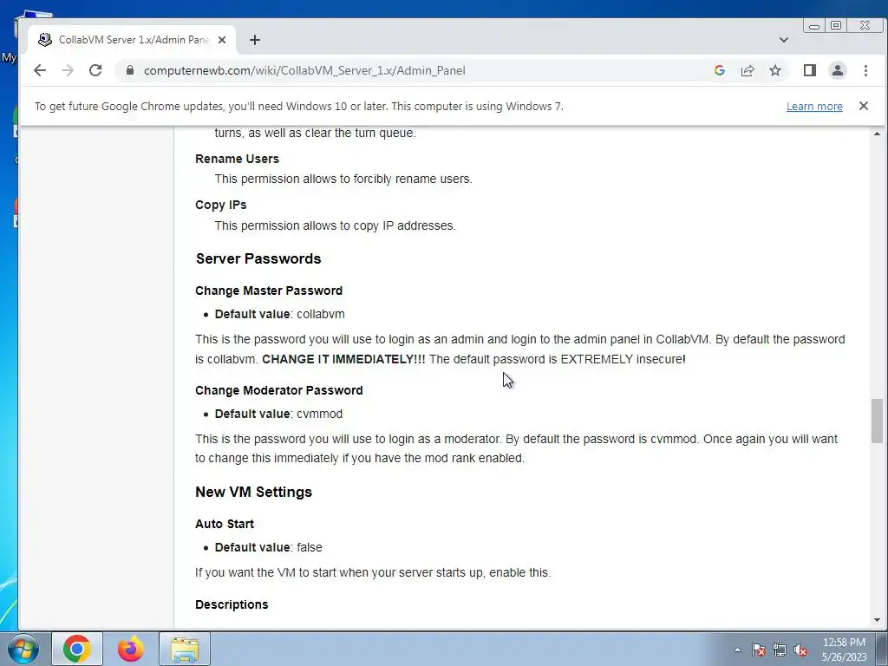Image resolution: width=888 pixels, height=666 pixels.
Task: Click the Server Passwords heading
Action: coord(258,258)
